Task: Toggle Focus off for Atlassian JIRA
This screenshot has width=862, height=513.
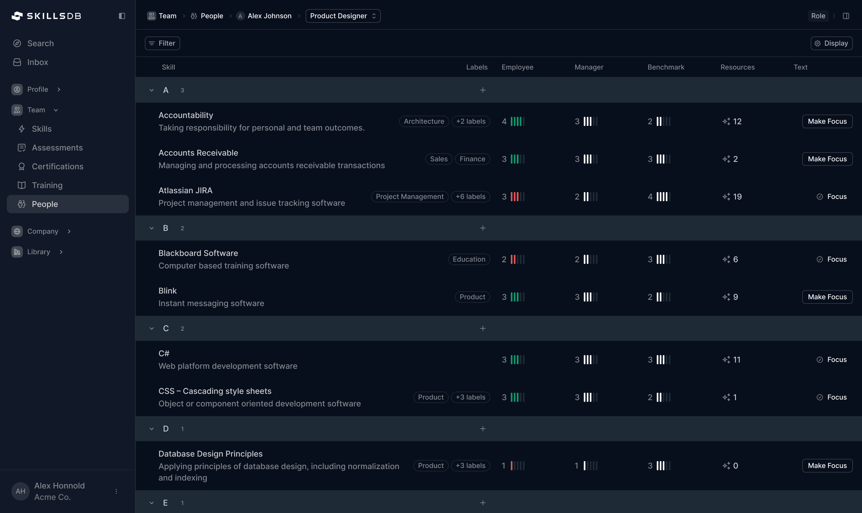Action: 832,196
